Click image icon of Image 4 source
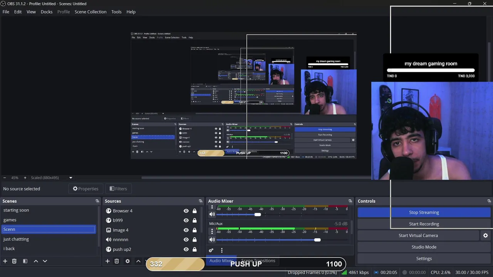 point(109,230)
